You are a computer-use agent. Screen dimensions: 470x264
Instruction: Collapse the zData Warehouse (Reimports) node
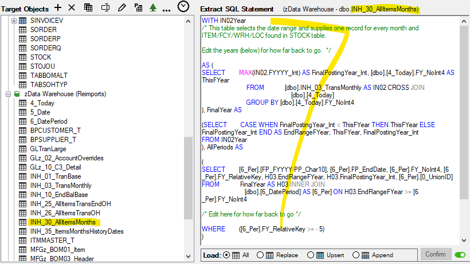[x=7, y=94]
